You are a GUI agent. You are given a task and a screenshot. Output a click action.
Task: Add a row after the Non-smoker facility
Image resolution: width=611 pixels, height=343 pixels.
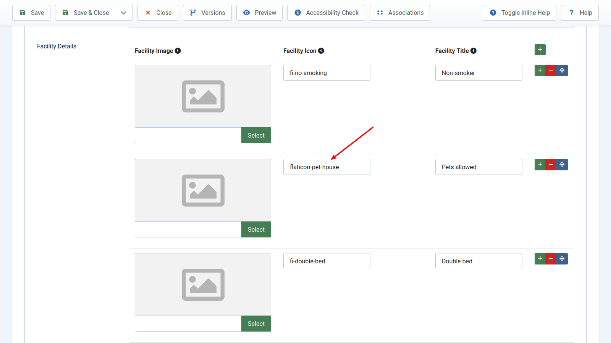coord(540,71)
